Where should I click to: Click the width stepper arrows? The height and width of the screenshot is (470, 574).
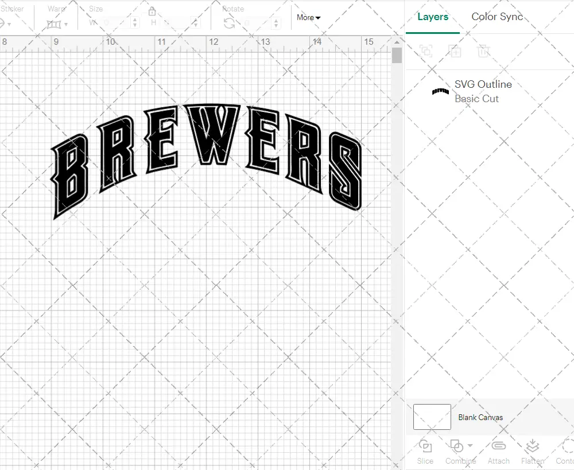coord(135,23)
